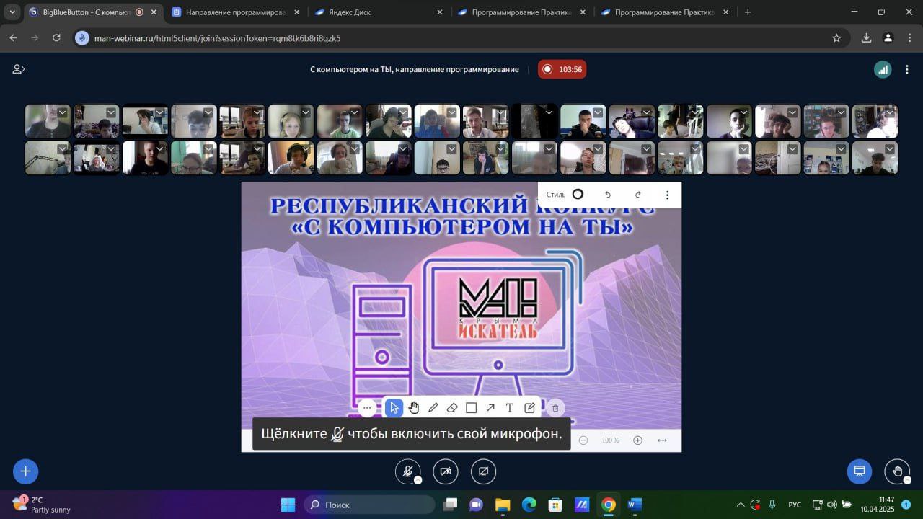This screenshot has width=923, height=519.
Task: Open the Стиль color style picker
Action: (x=565, y=195)
